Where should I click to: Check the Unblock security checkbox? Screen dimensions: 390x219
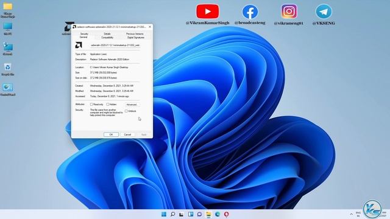126,111
